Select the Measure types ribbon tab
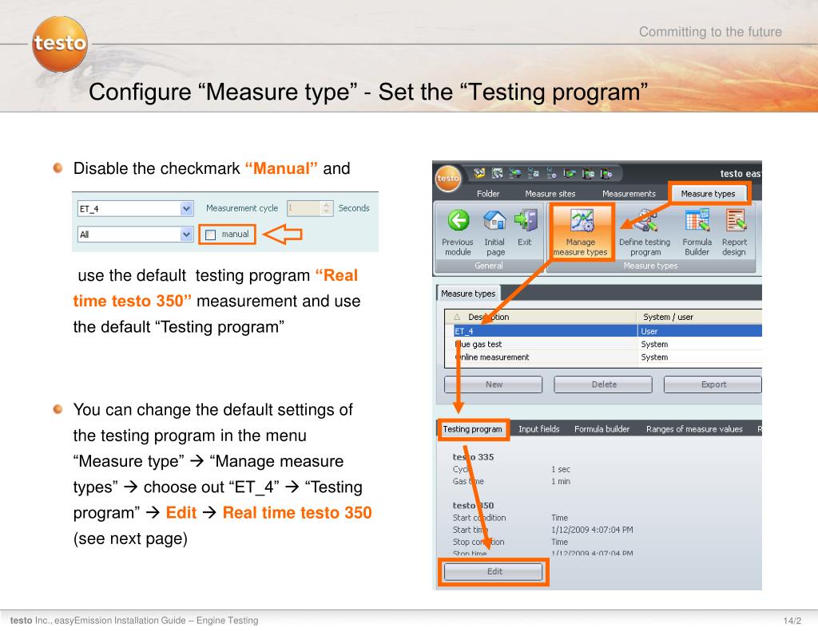The height and width of the screenshot is (631, 818). coord(708,194)
